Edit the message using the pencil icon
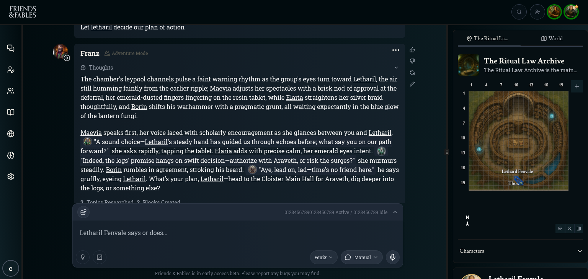The image size is (588, 279). pyautogui.click(x=412, y=84)
